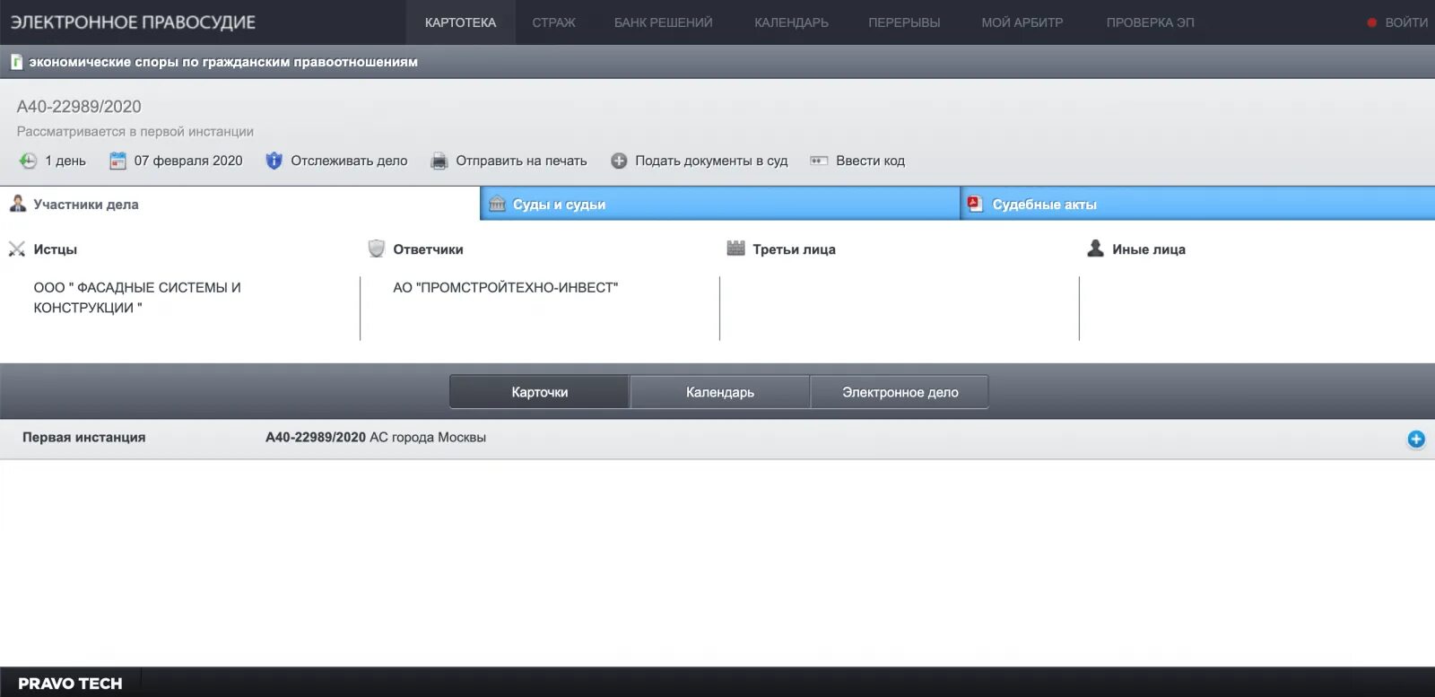This screenshot has width=1435, height=697.
Task: Open the Перерывы menu item
Action: click(x=904, y=22)
